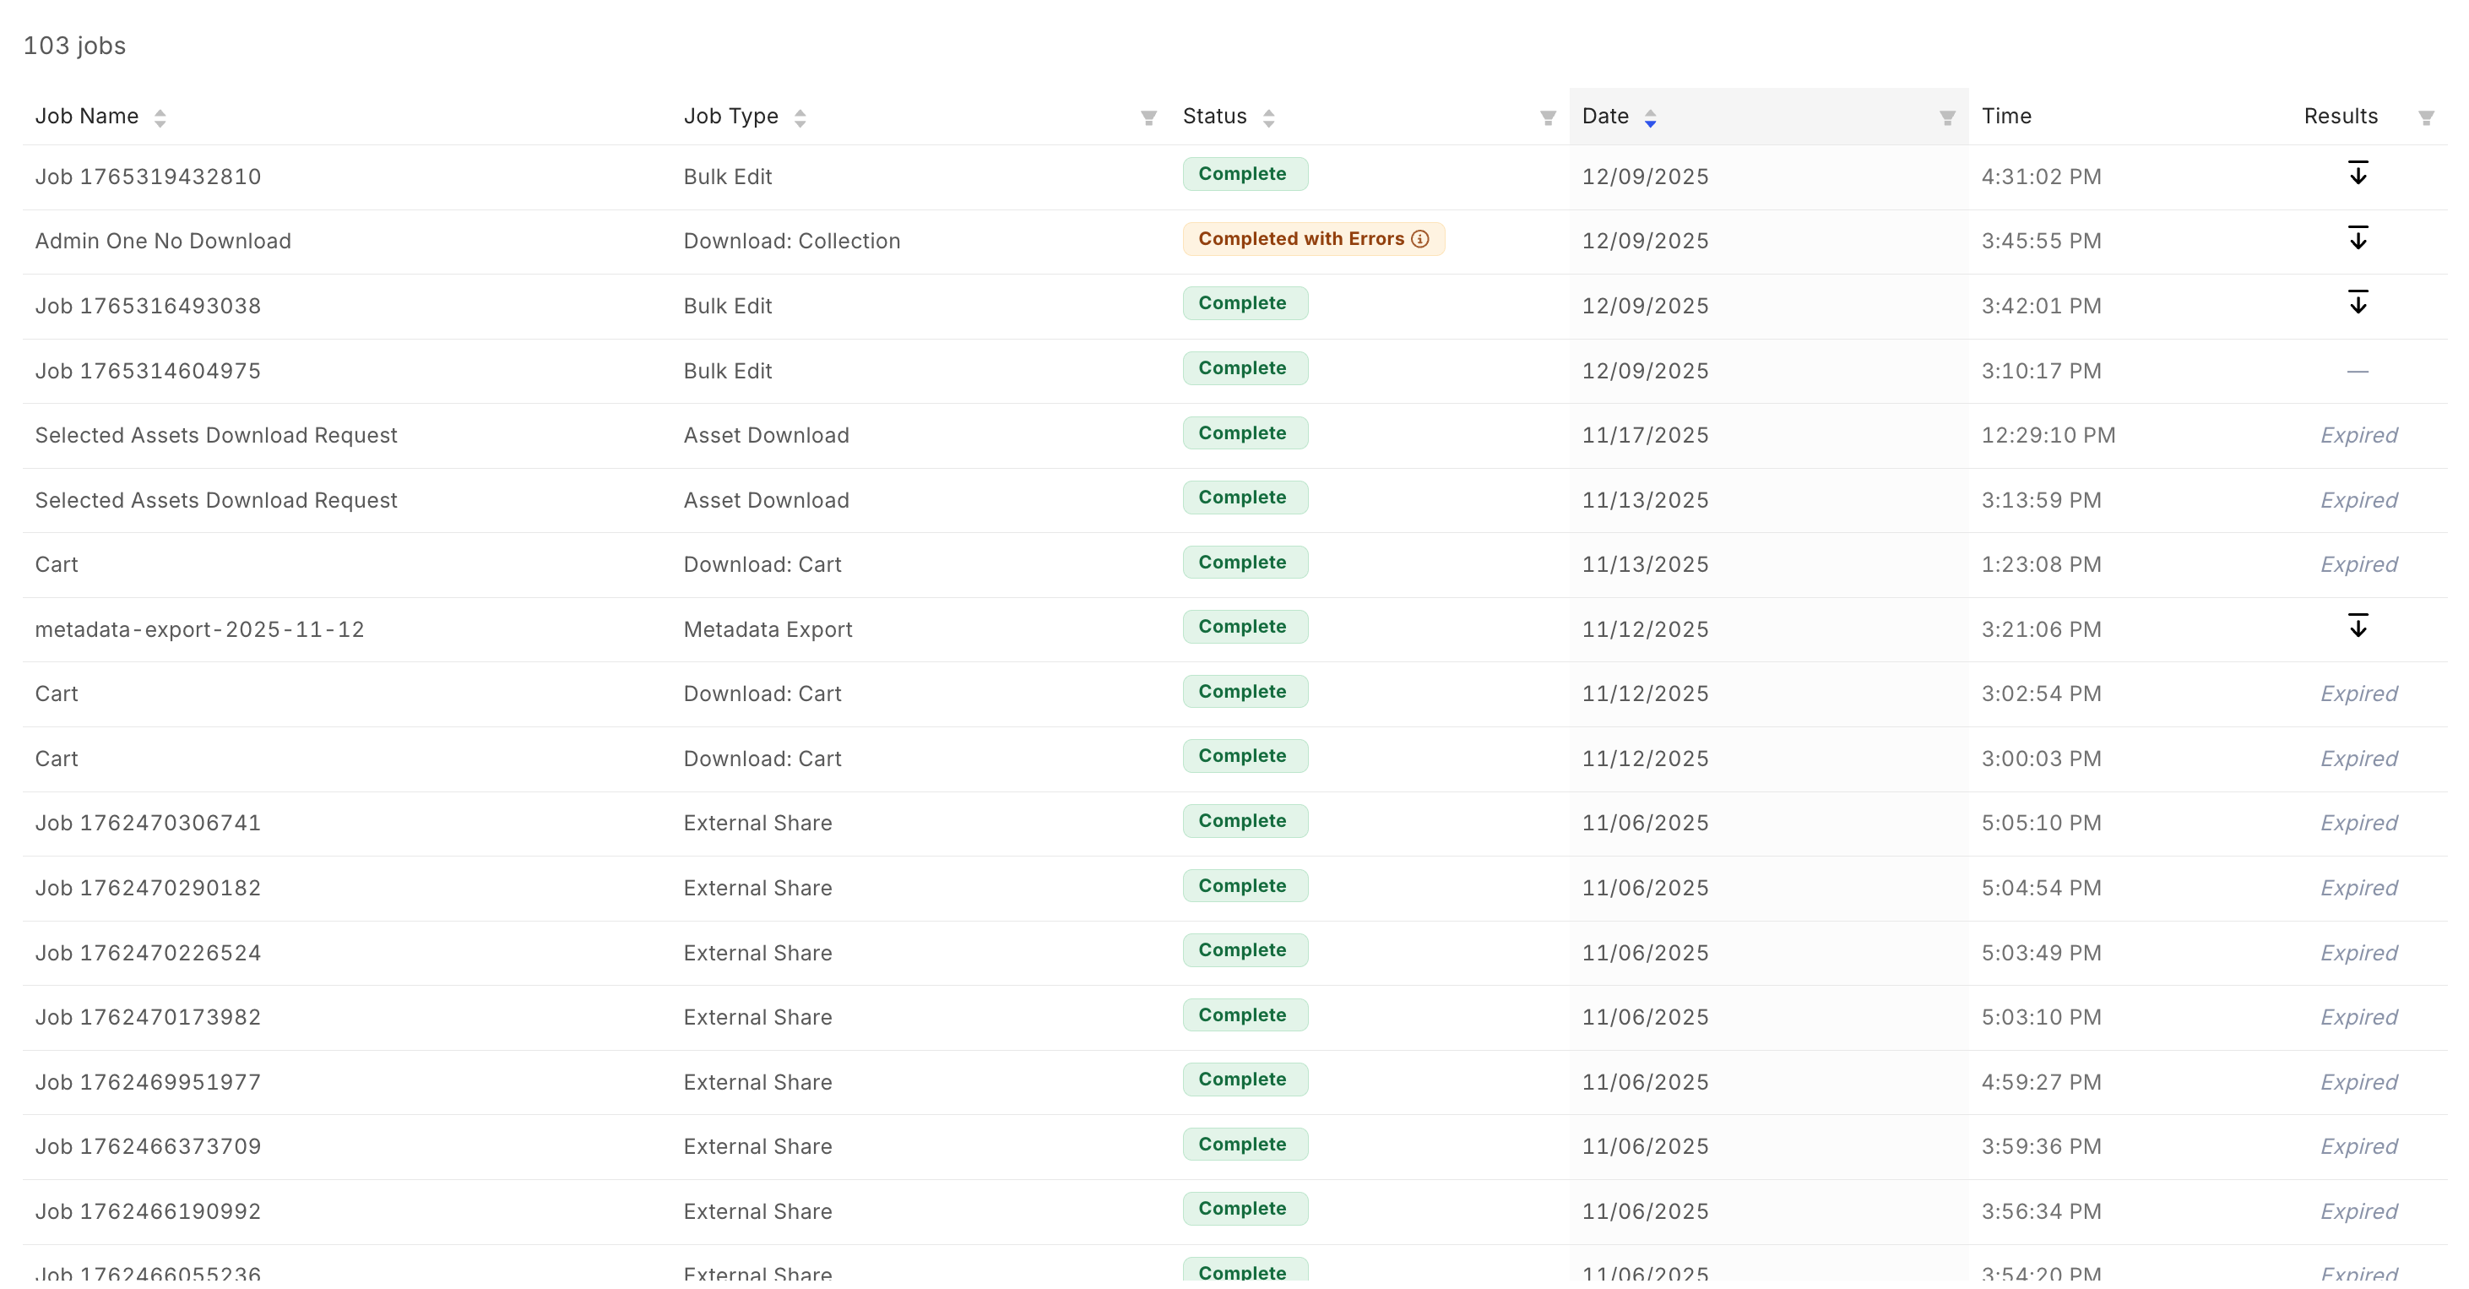Download metadata-export-2025-11-12 results
The height and width of the screenshot is (1289, 2469).
click(x=2358, y=626)
